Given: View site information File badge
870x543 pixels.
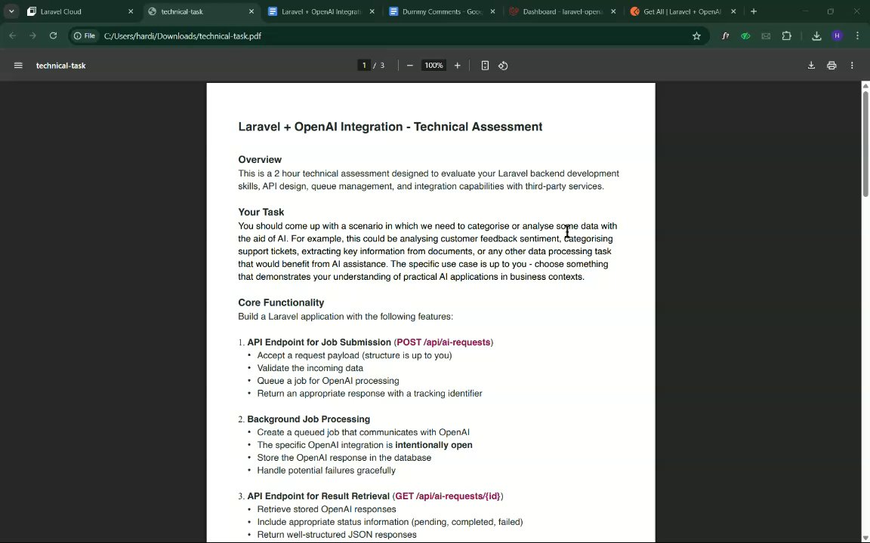Looking at the screenshot, I should [85, 35].
